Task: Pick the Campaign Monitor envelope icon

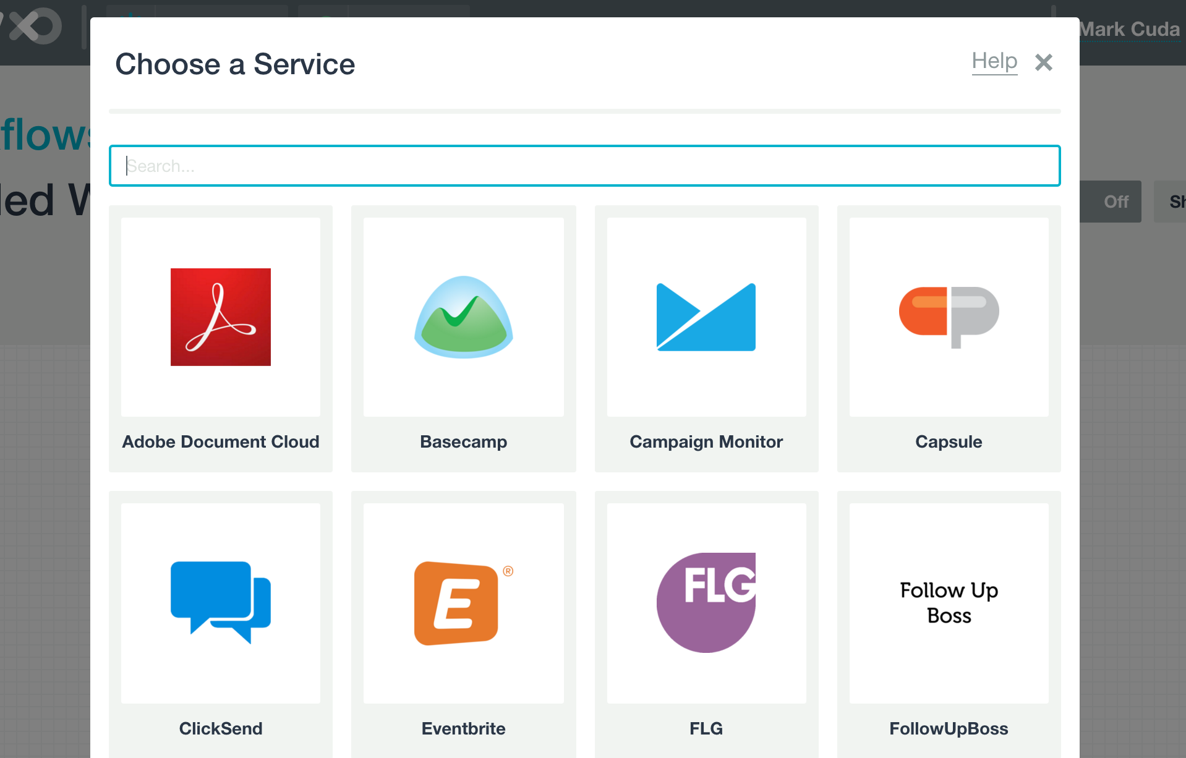Action: point(706,317)
